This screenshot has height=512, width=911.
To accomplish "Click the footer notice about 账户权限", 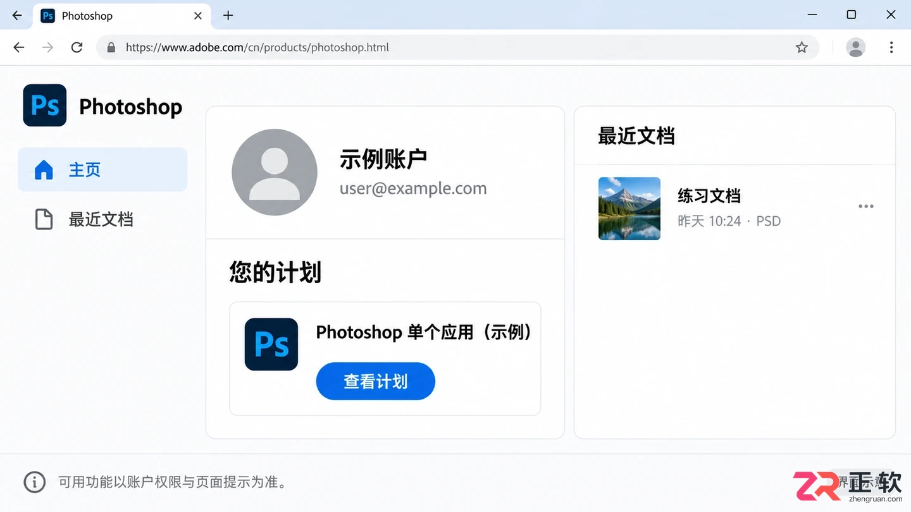I will pyautogui.click(x=174, y=482).
